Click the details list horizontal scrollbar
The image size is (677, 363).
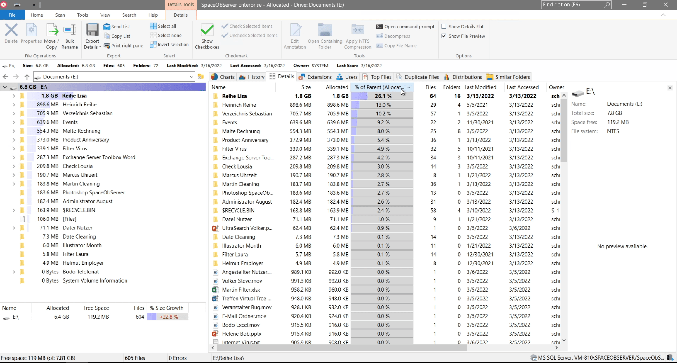(342, 348)
